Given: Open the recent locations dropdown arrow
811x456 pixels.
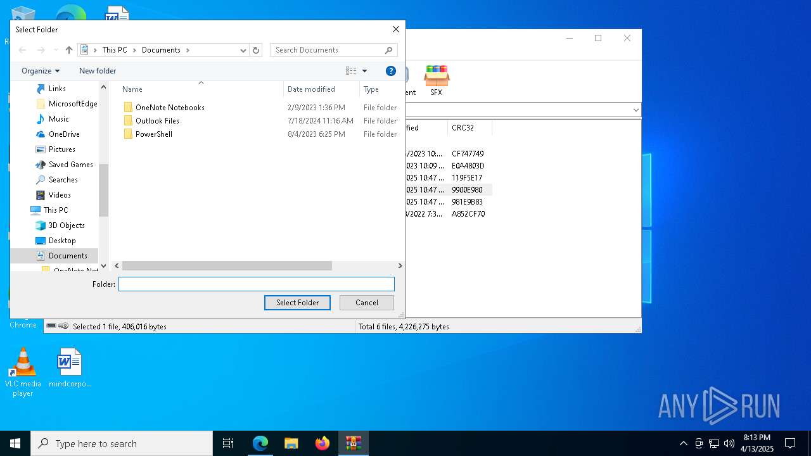Looking at the screenshot, I should (56, 50).
